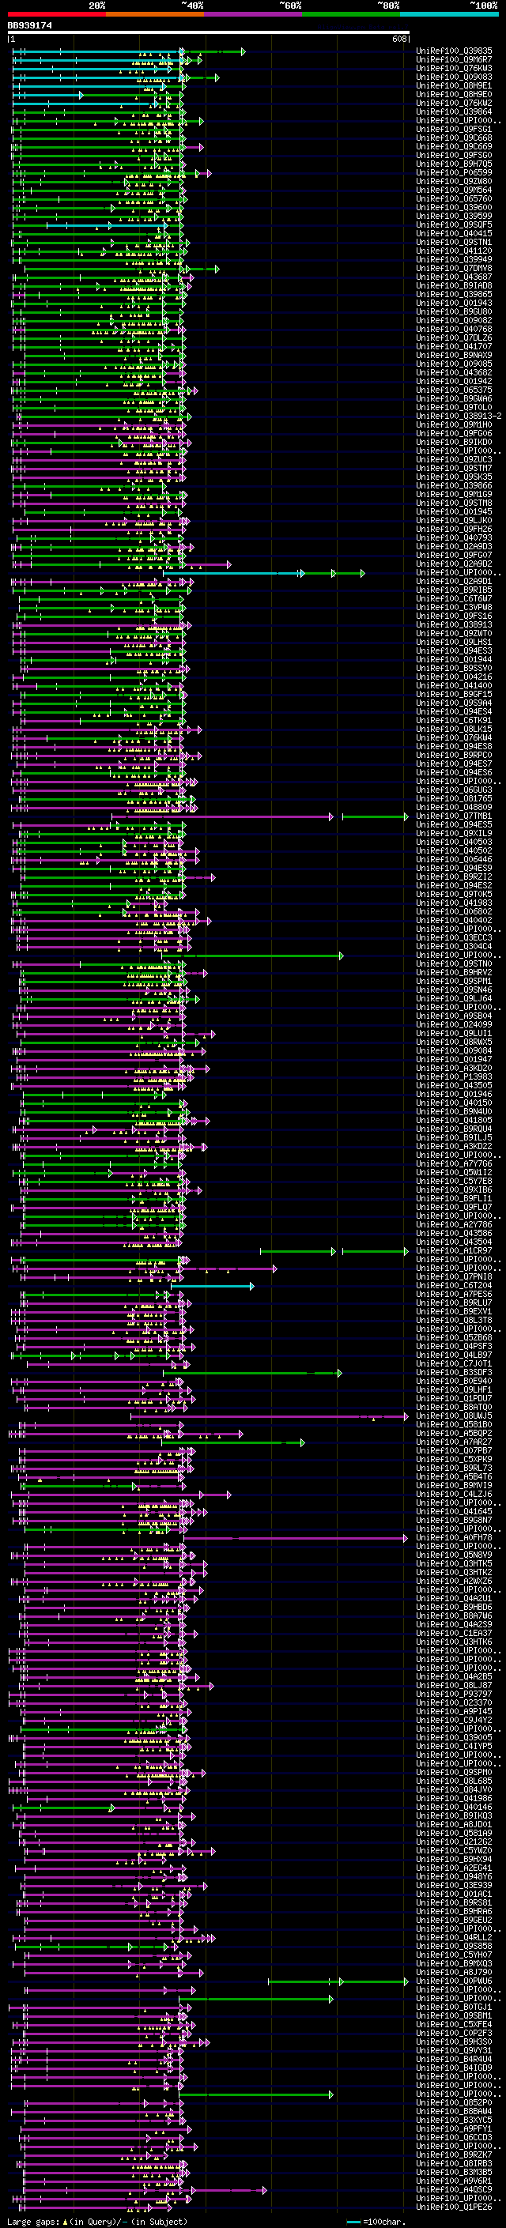Click the white query length bar
The width and height of the screenshot is (506, 2228).
pos(209,32)
